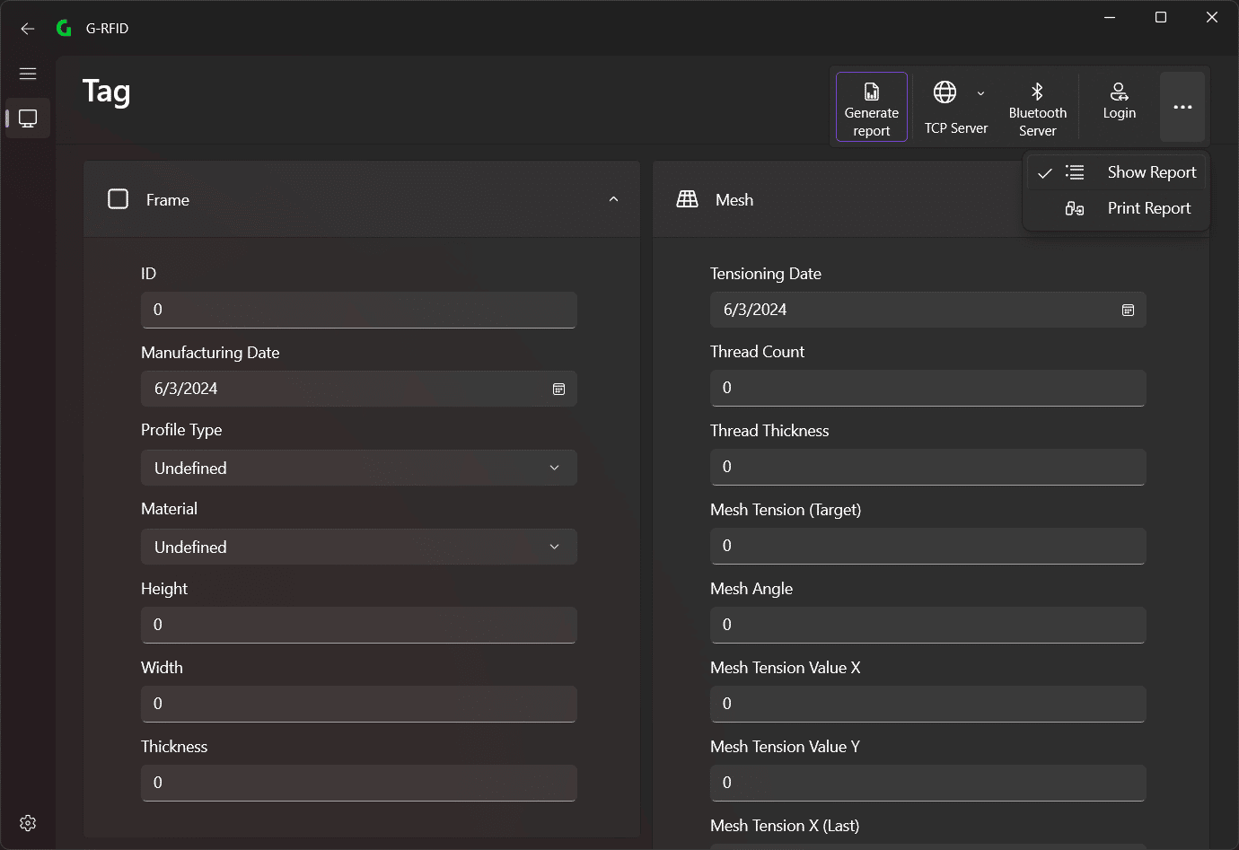Open the settings gear icon

pos(28,823)
